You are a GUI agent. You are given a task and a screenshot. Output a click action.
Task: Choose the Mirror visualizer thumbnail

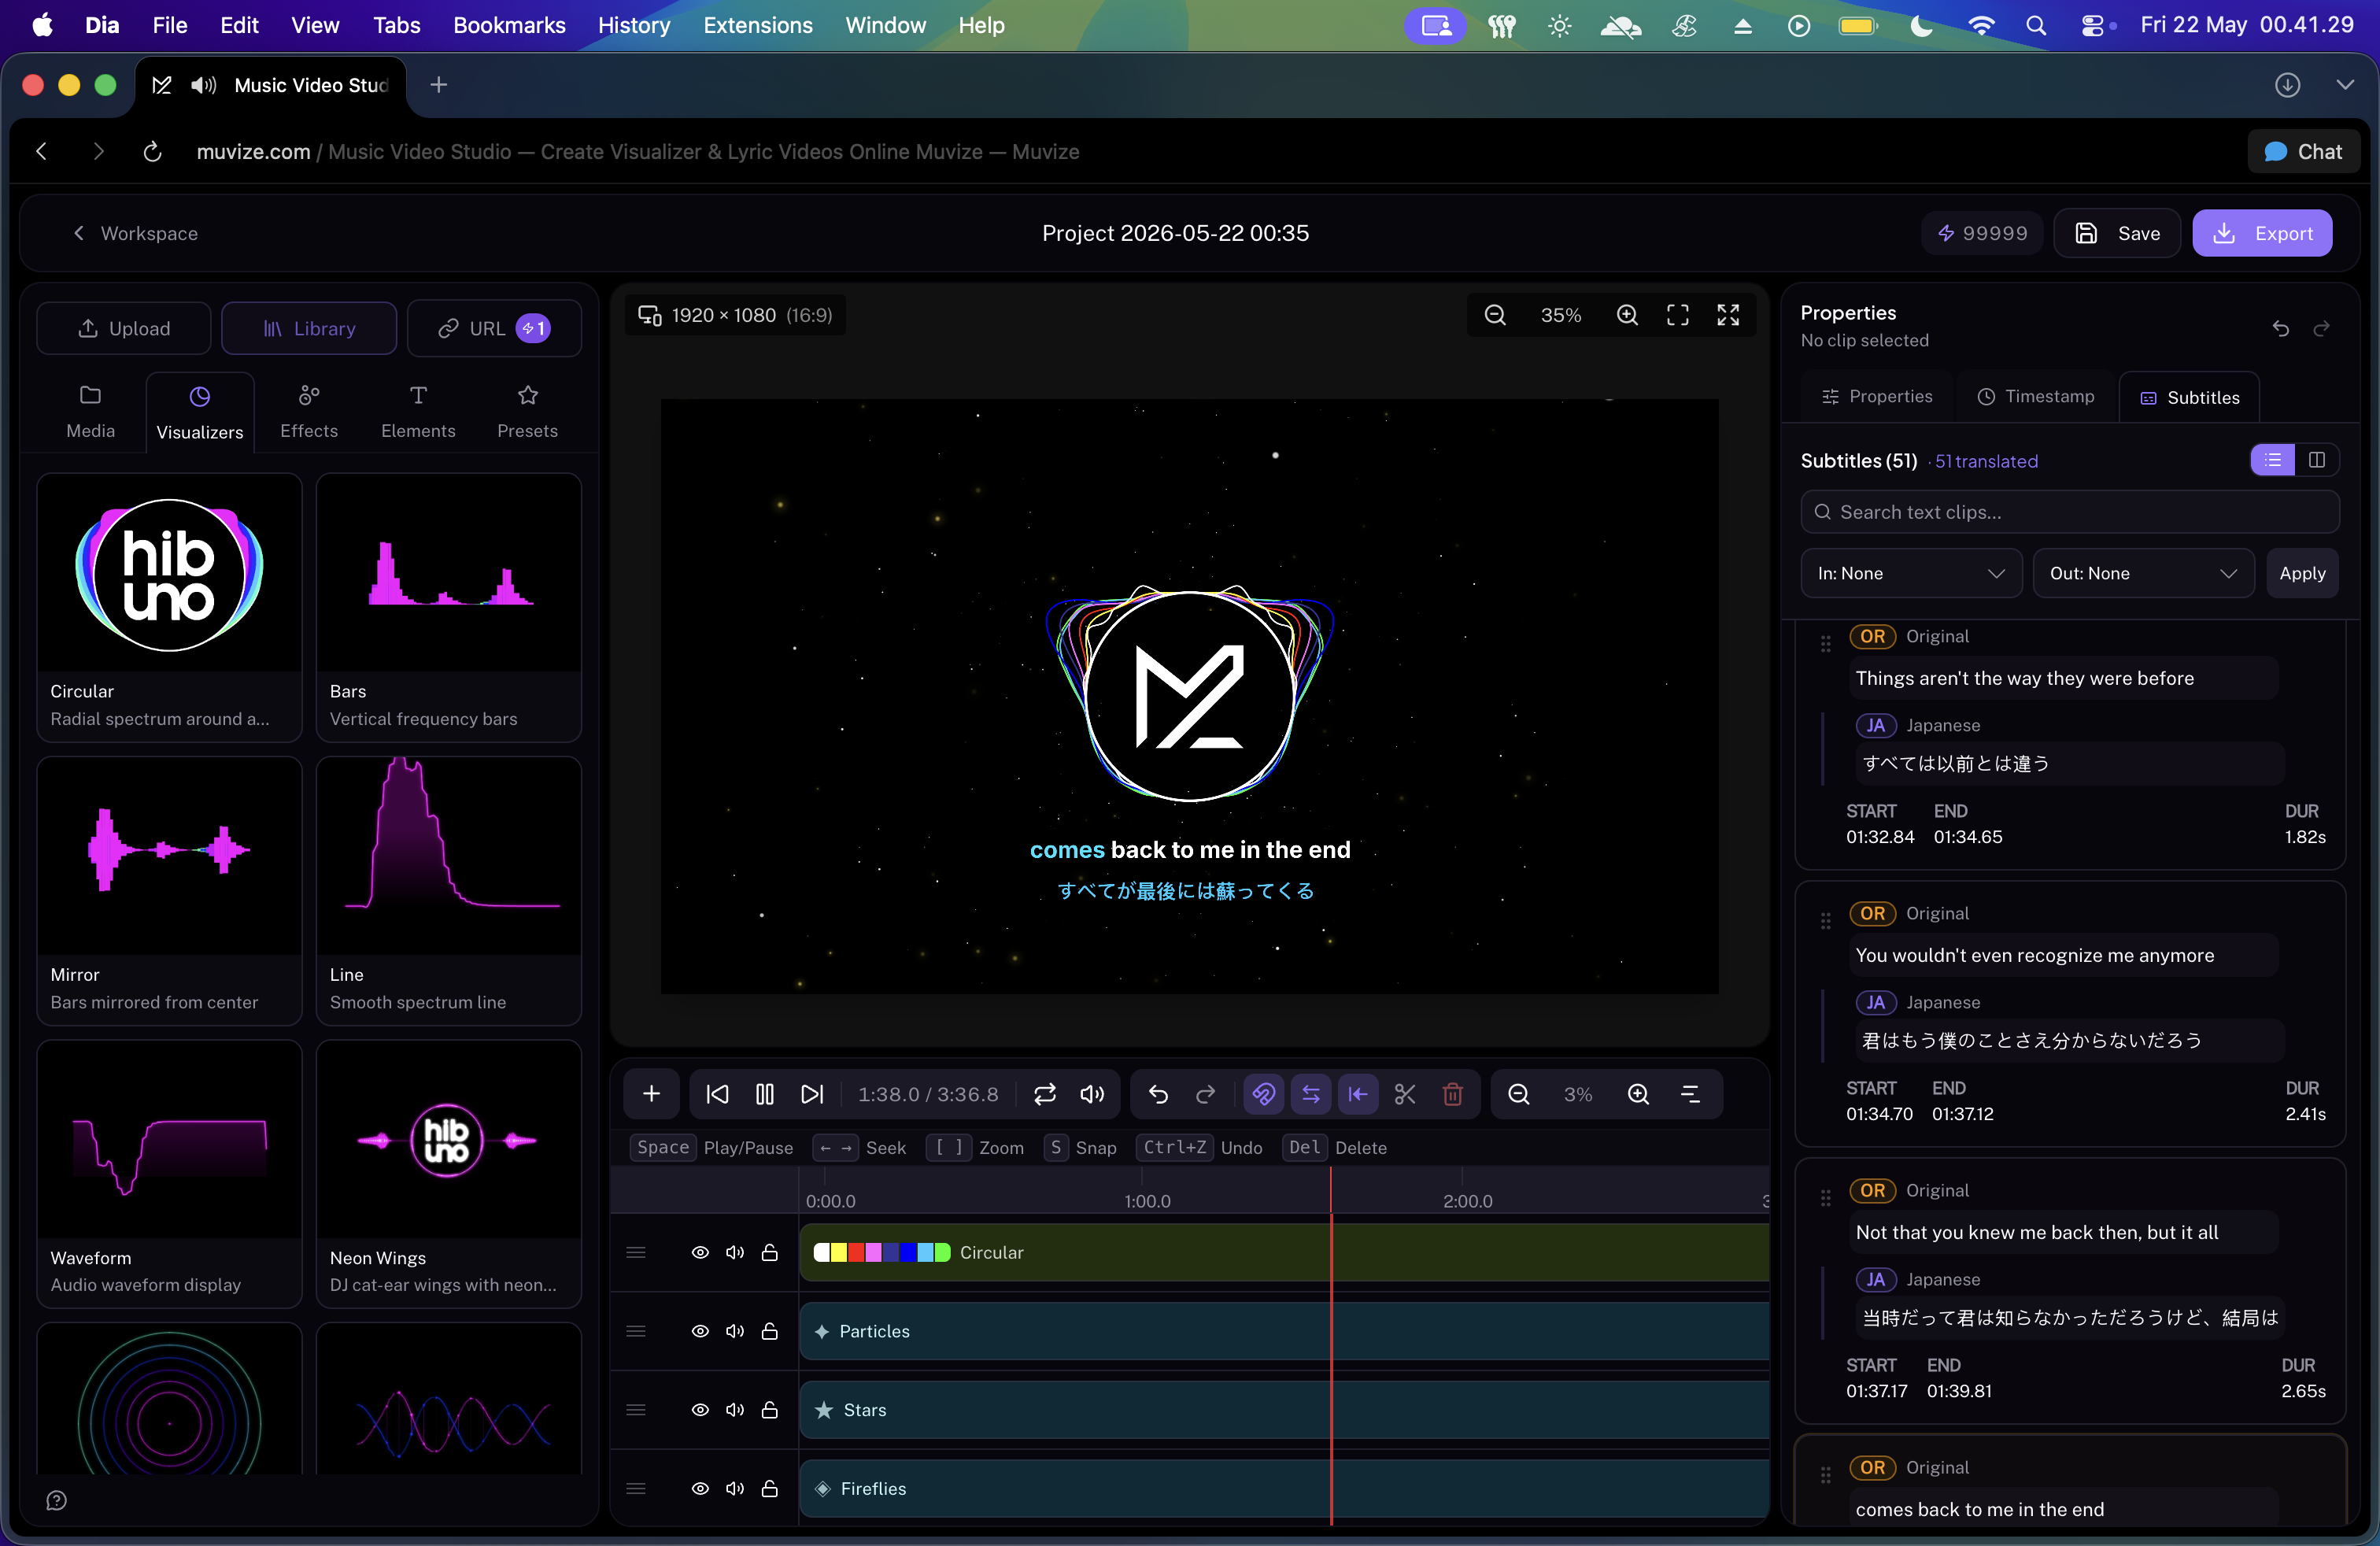click(169, 856)
